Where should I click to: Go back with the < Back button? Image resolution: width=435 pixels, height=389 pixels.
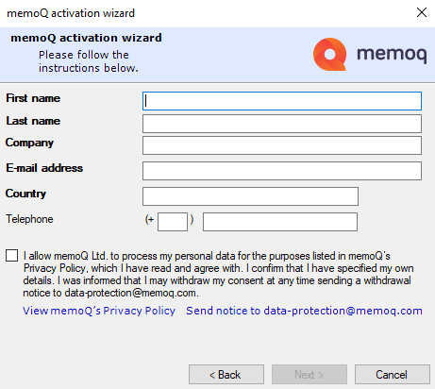tap(226, 375)
